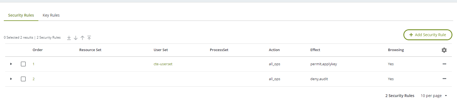
Task: Open the cte-userset link
Action: click(x=163, y=64)
